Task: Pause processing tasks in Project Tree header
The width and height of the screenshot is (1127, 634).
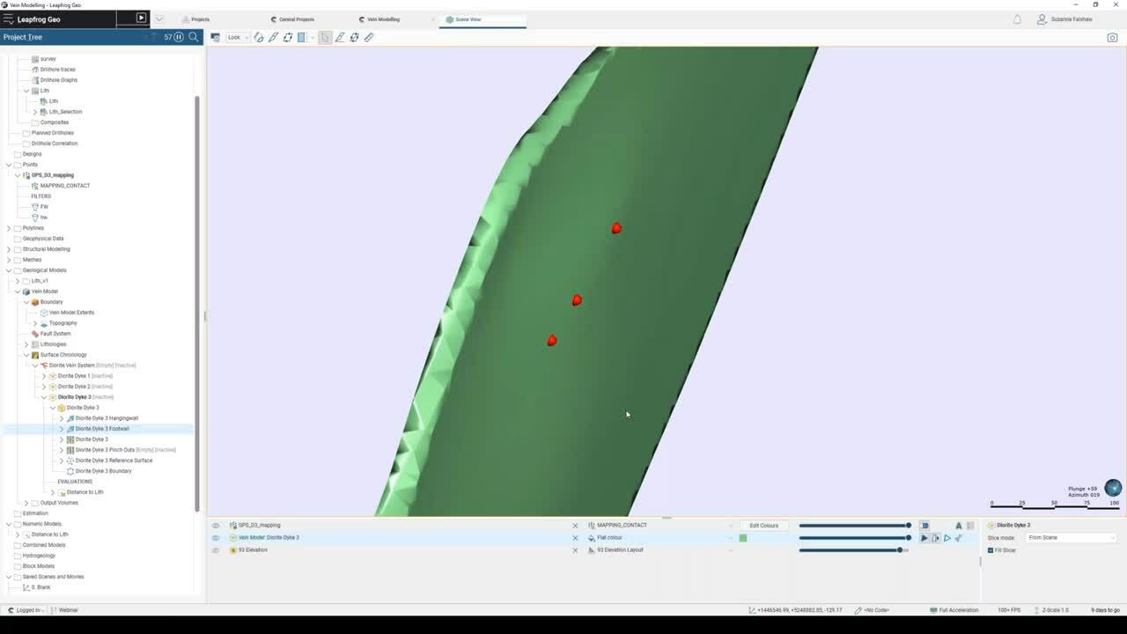Action: 179,37
